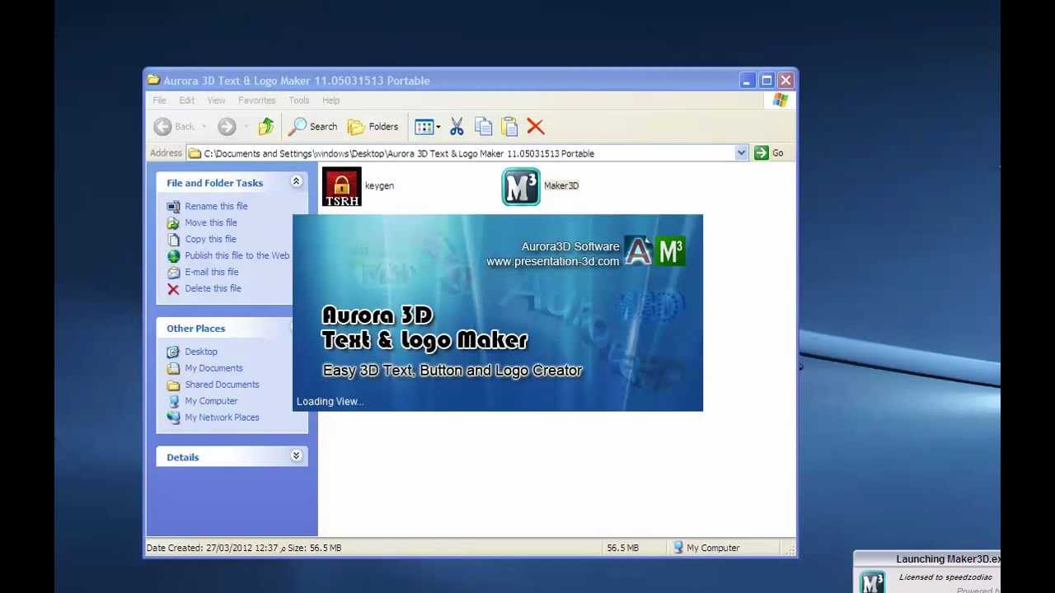Open the File menu
The height and width of the screenshot is (593, 1055).
coord(159,100)
